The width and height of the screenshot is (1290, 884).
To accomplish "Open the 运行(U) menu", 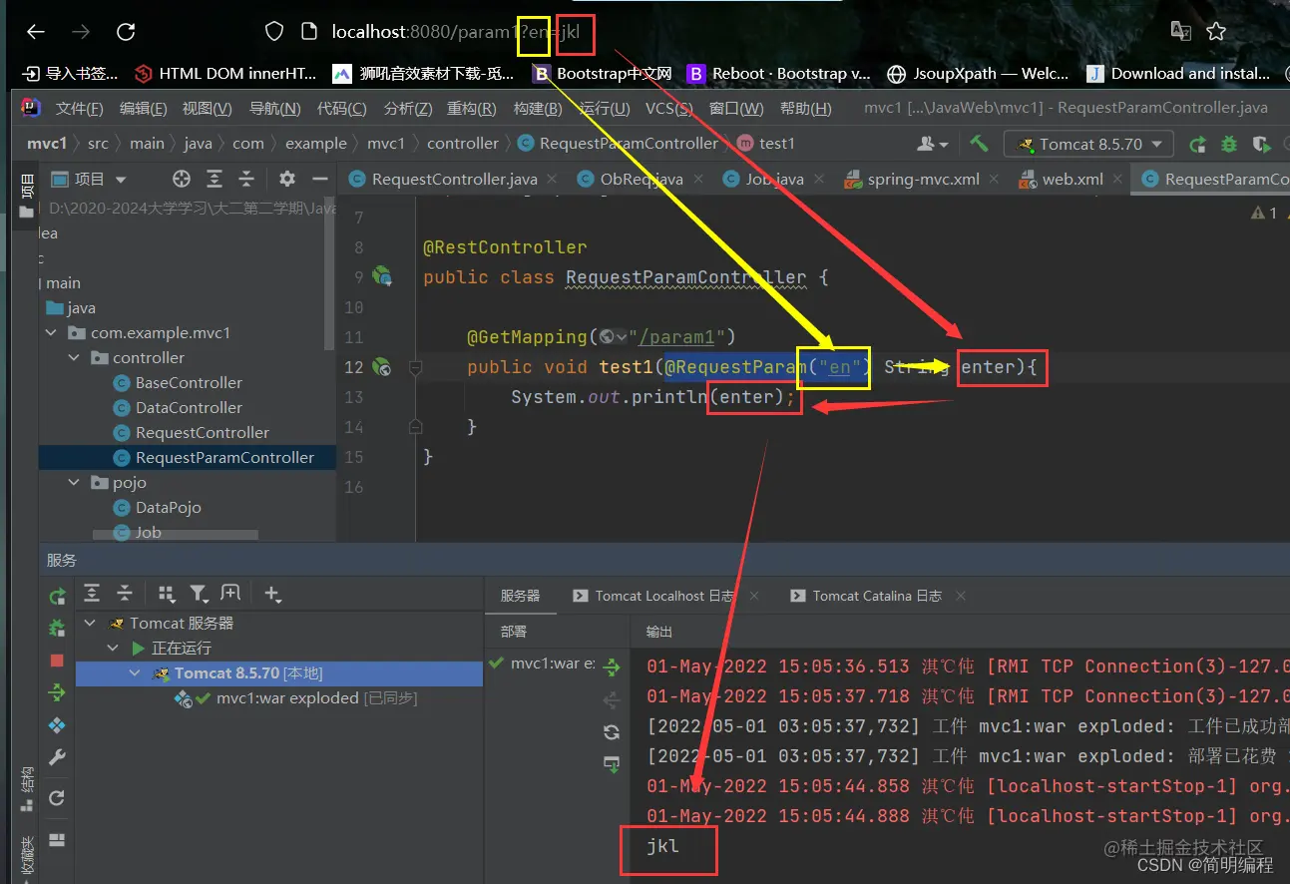I will click(x=604, y=108).
